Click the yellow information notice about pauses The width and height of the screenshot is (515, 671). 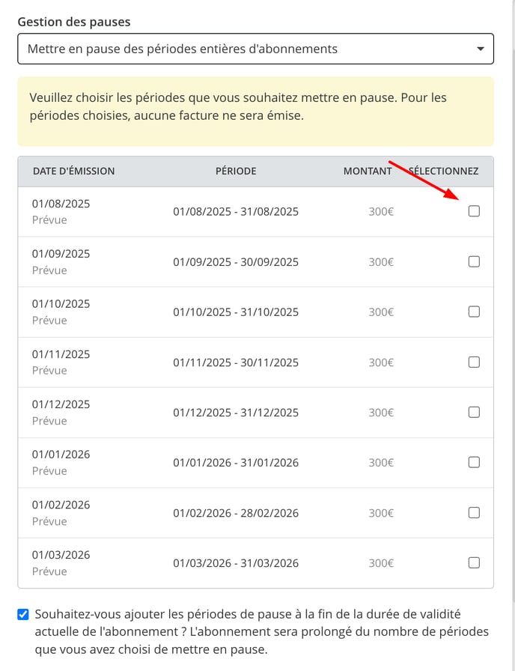tap(255, 112)
